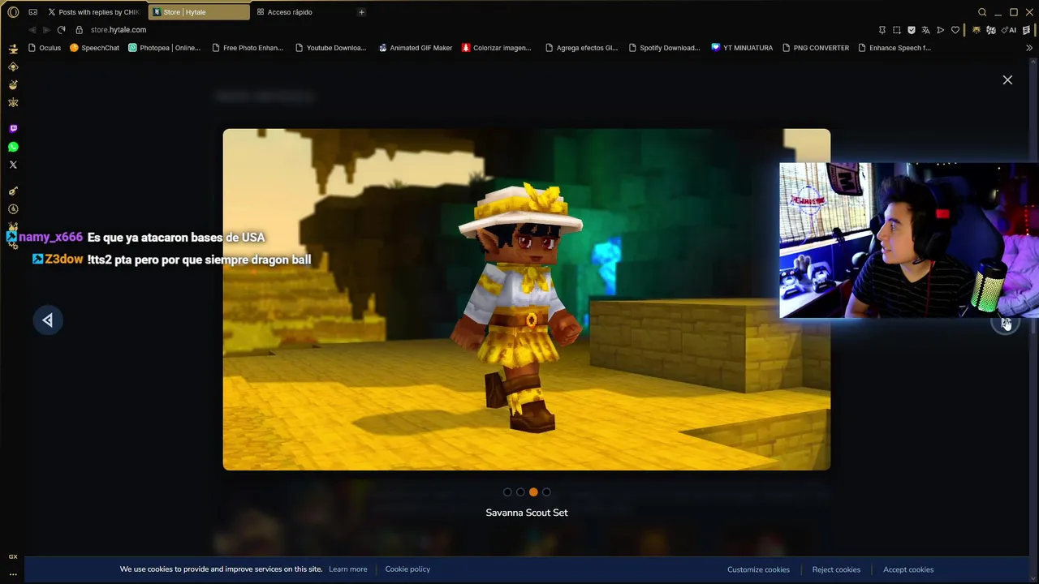The image size is (1039, 584).
Task: Click the browser forward arrow
Action: click(46, 30)
